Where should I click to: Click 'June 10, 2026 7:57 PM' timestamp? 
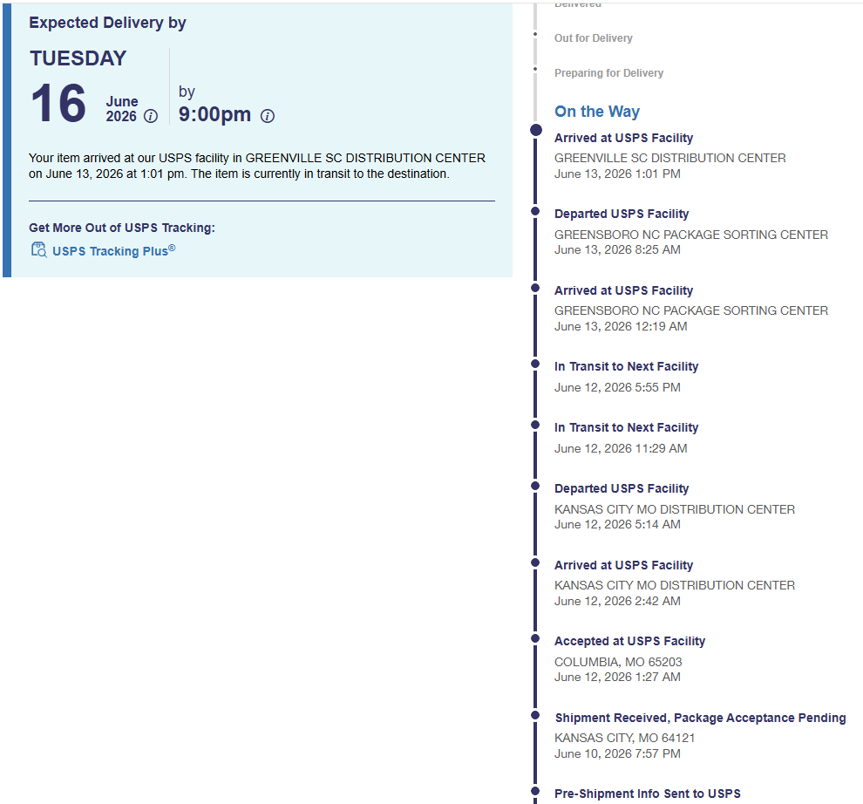617,754
